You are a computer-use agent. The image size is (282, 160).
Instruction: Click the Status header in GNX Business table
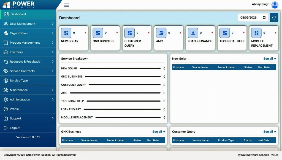137,140
